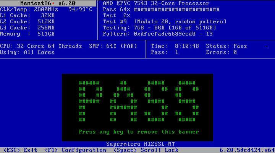Click the large green PASS banner
Viewport: 275px width, 153px height.
tap(137, 101)
